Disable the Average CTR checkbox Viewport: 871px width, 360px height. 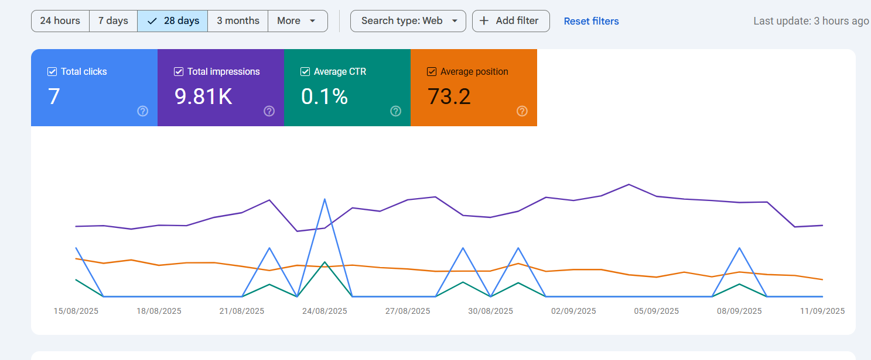click(305, 72)
